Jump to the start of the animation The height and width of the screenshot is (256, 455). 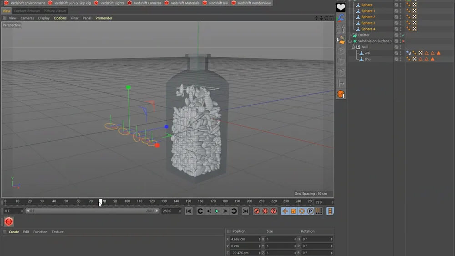[x=189, y=211]
